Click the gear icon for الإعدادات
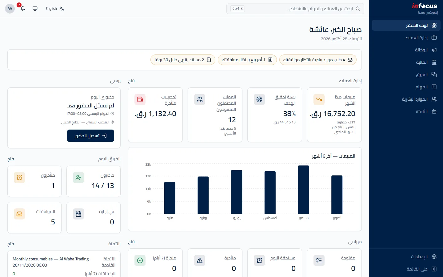 pos(434,257)
